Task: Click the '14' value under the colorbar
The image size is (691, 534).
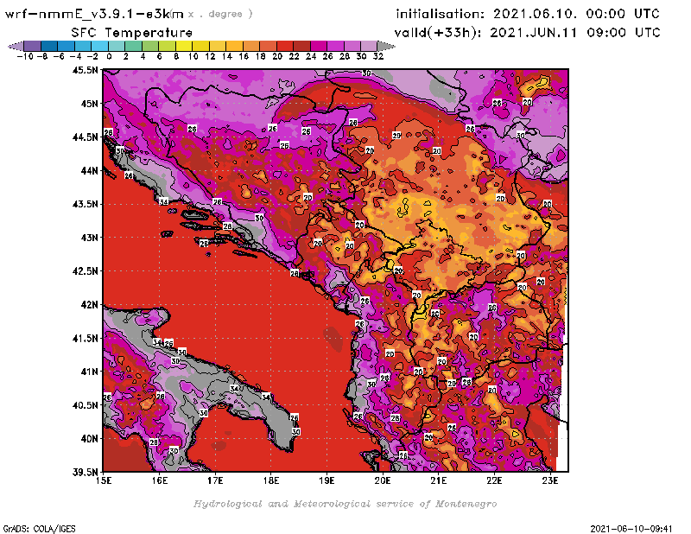Action: pos(227,56)
